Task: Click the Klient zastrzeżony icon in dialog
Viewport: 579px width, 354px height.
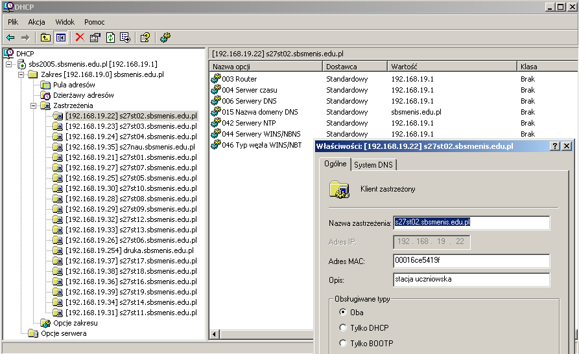Action: [x=339, y=190]
